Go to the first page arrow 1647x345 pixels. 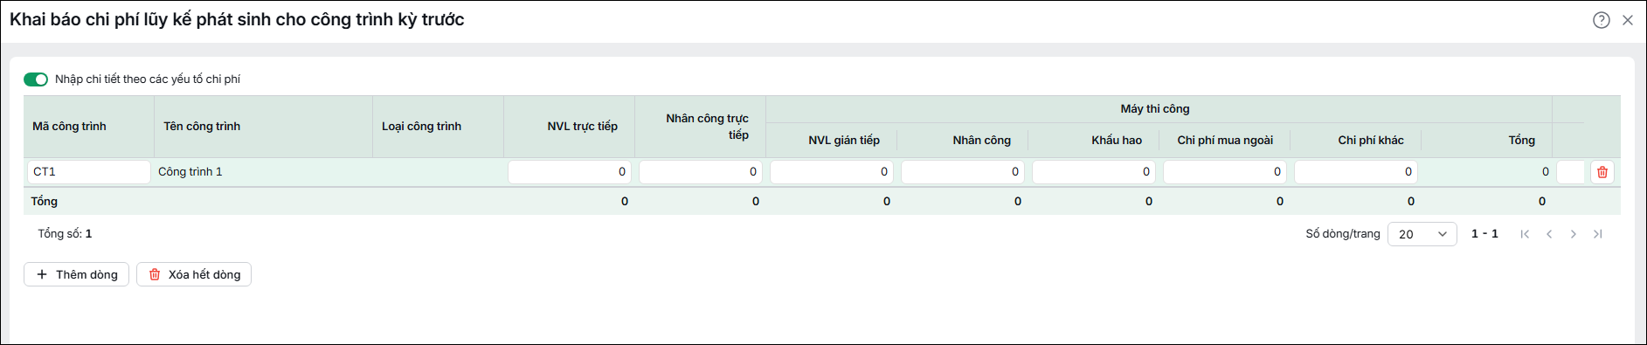(x=1525, y=234)
